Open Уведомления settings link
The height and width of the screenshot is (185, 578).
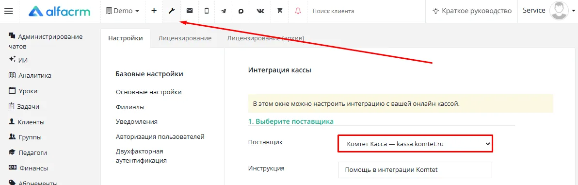tap(137, 122)
